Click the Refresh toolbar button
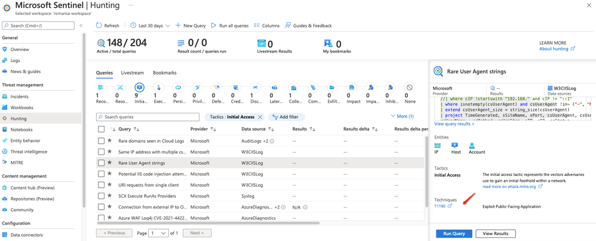 [107, 26]
